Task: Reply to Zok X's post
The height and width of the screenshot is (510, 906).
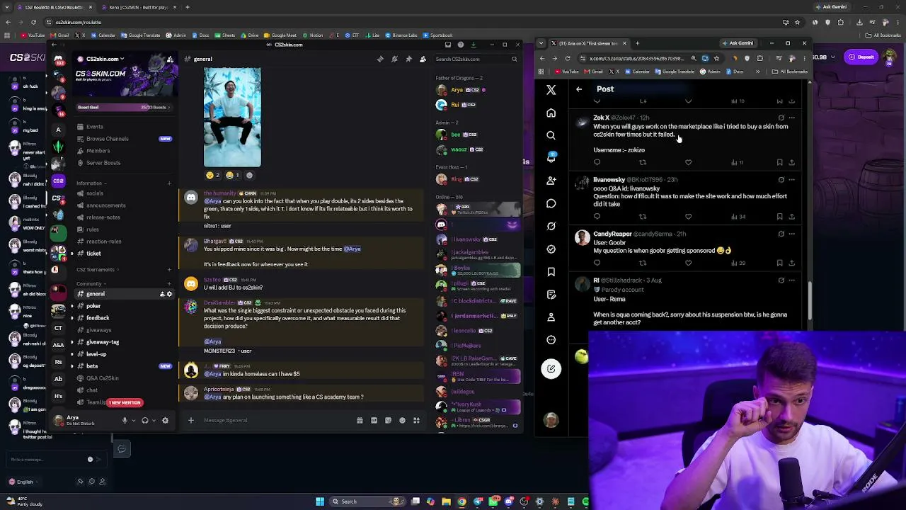Action: (x=597, y=162)
